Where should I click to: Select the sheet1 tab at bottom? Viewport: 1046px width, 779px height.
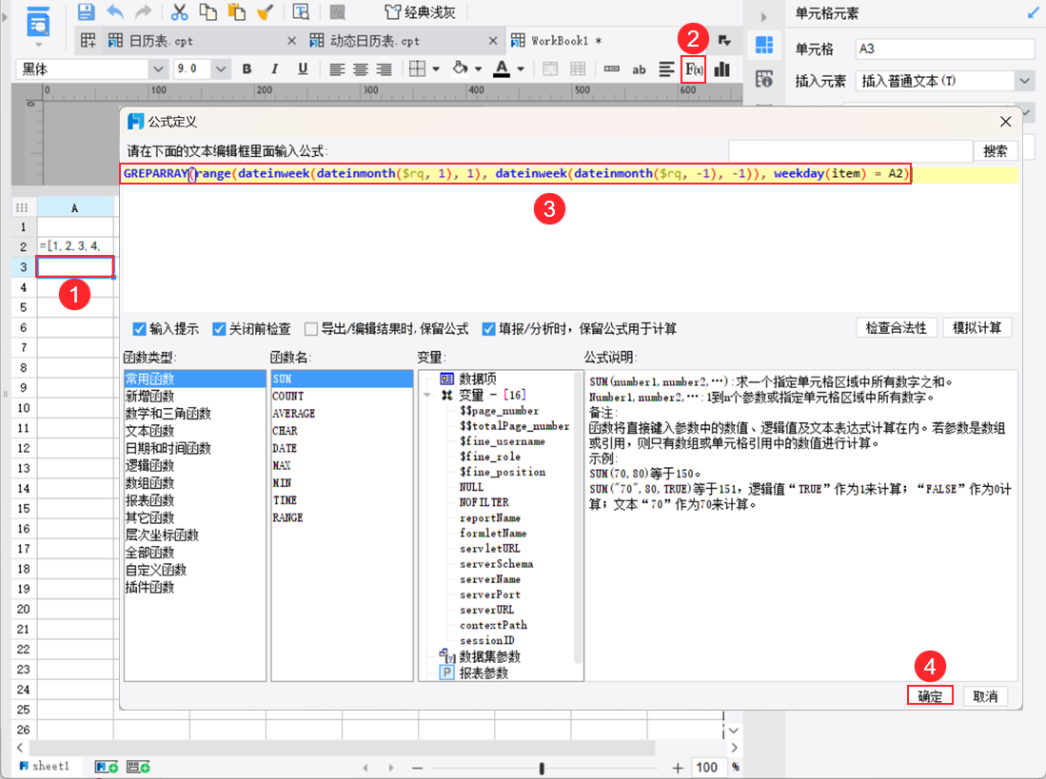[47, 766]
